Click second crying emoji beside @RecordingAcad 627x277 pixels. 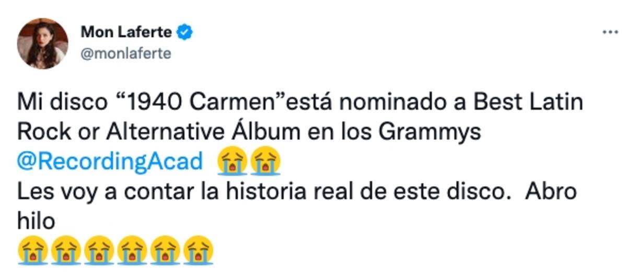(x=265, y=162)
